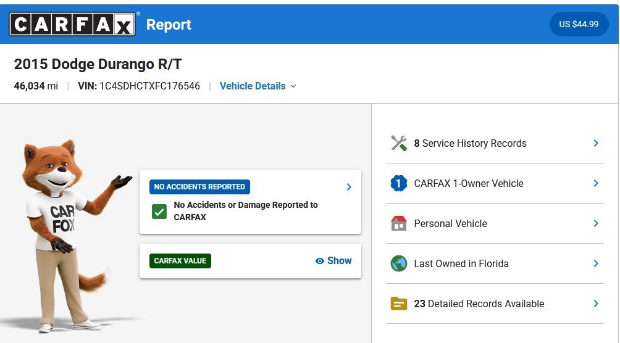Open 23 Detailed Records Available row
620x343 pixels.
coord(495,304)
